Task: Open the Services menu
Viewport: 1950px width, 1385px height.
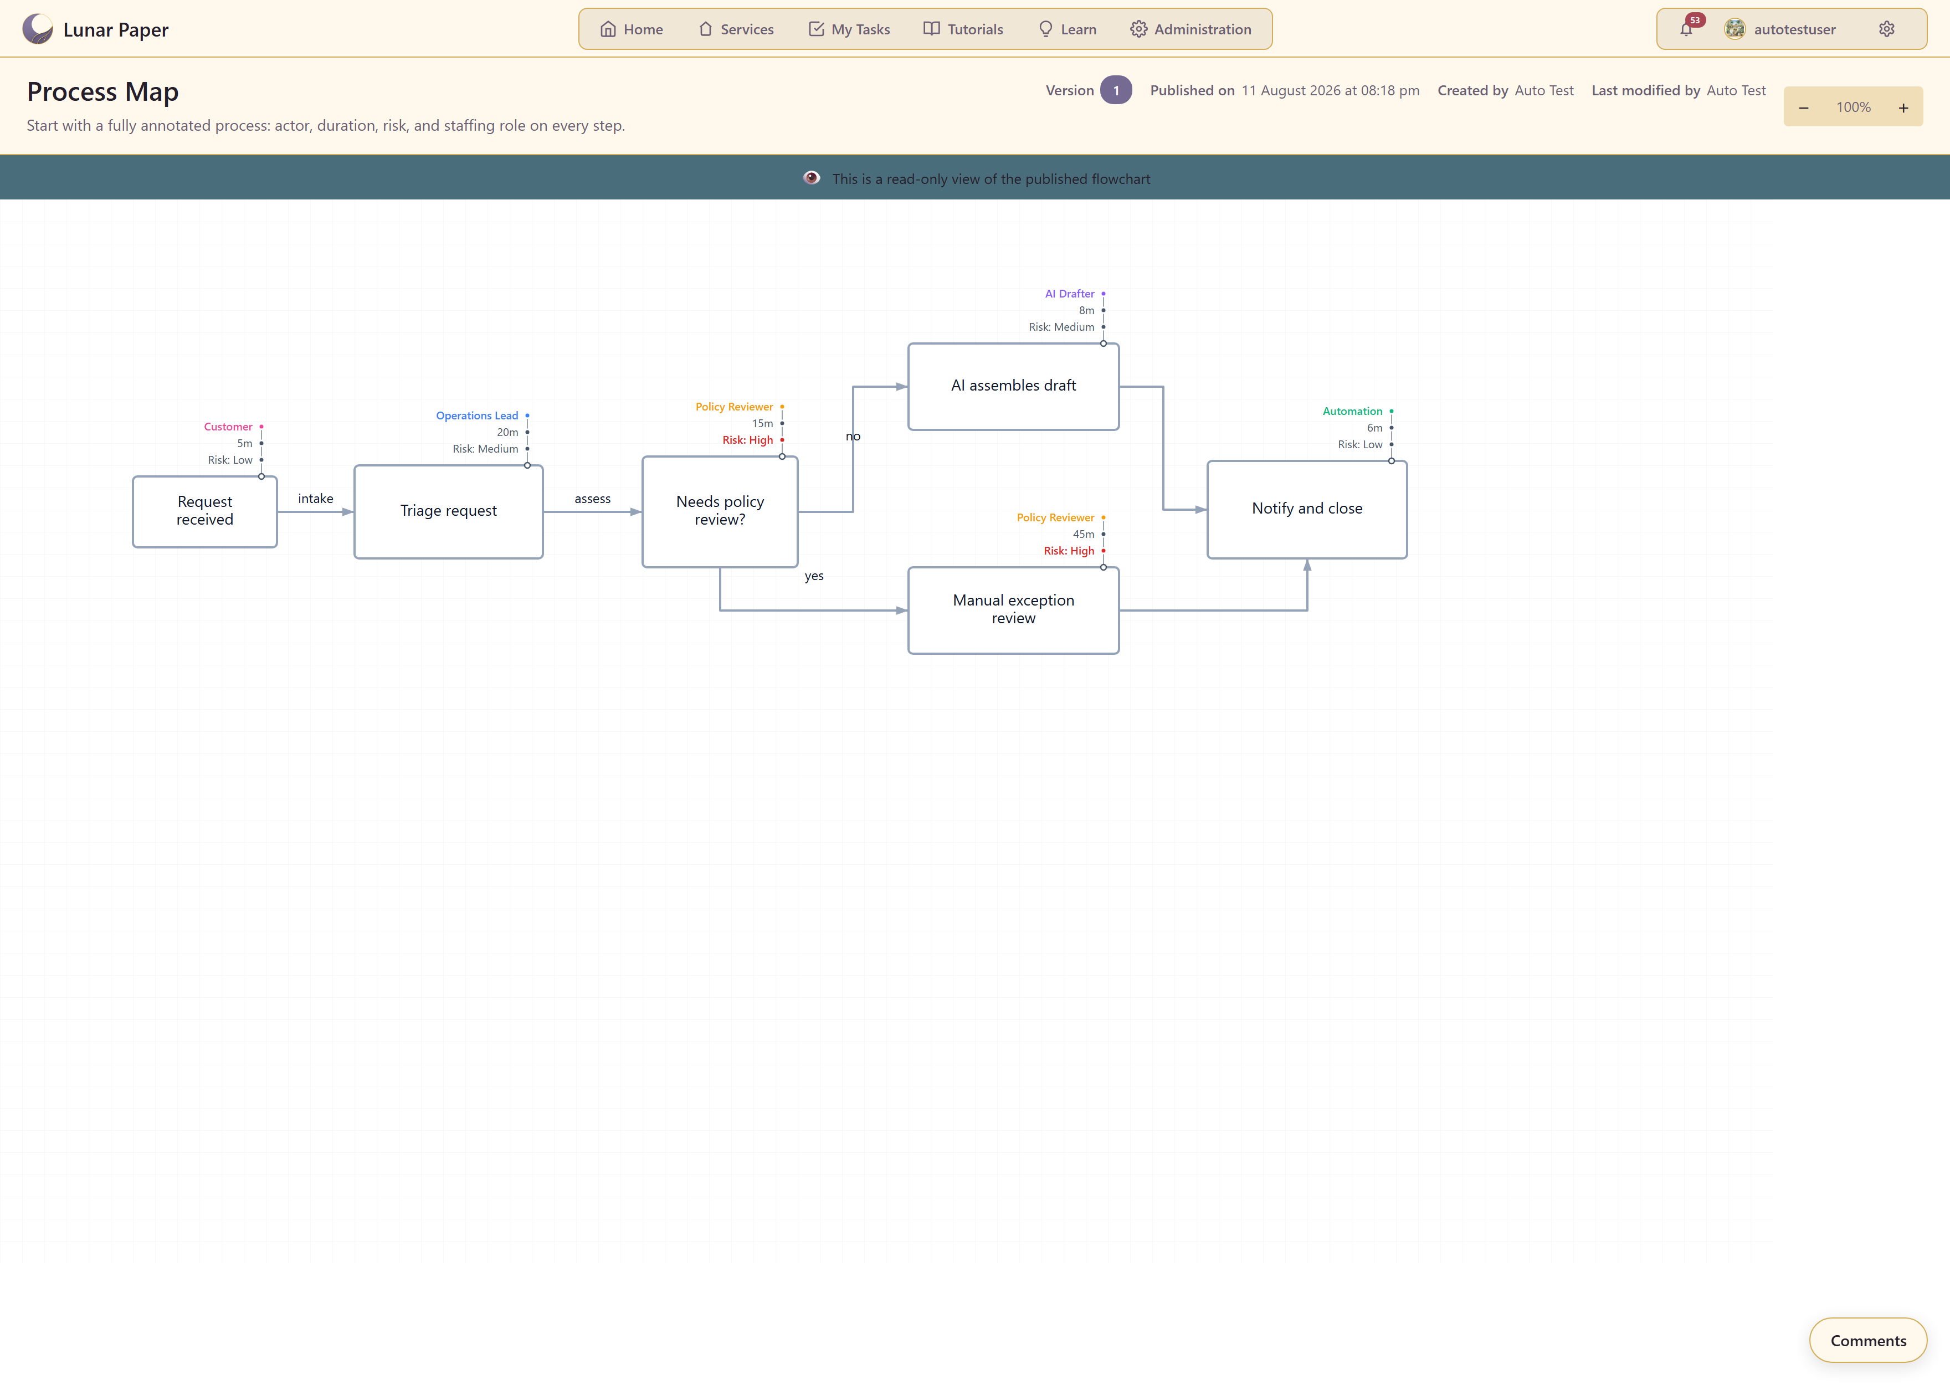Action: tap(736, 29)
